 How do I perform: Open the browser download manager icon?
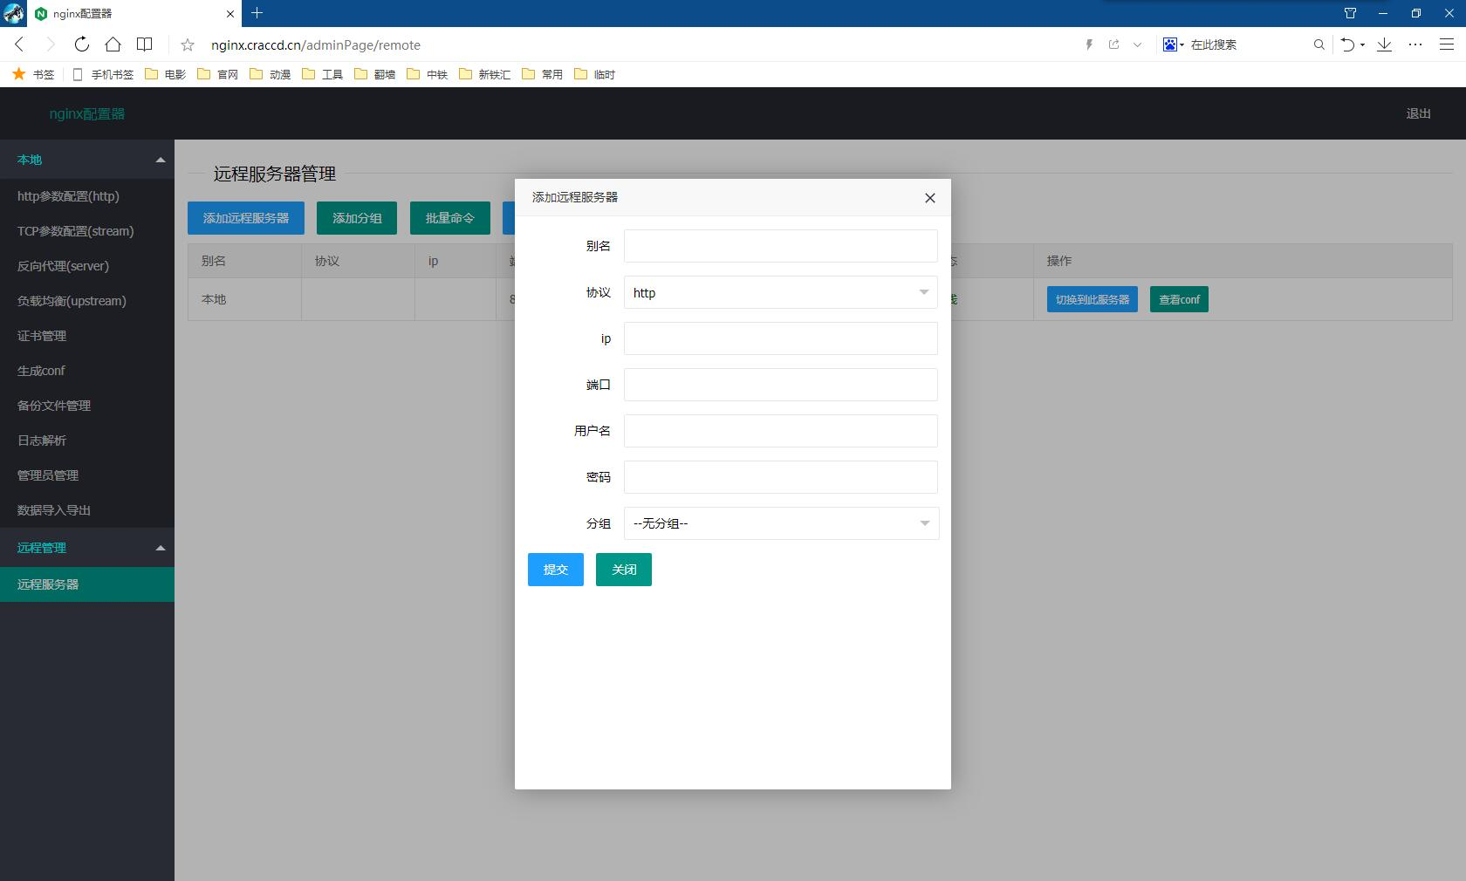pos(1384,44)
